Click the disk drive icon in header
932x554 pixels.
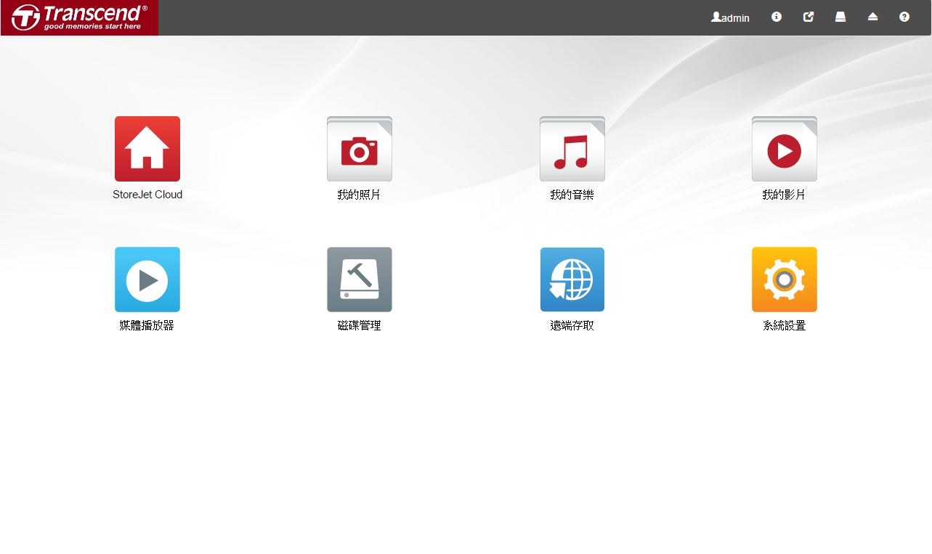[840, 17]
